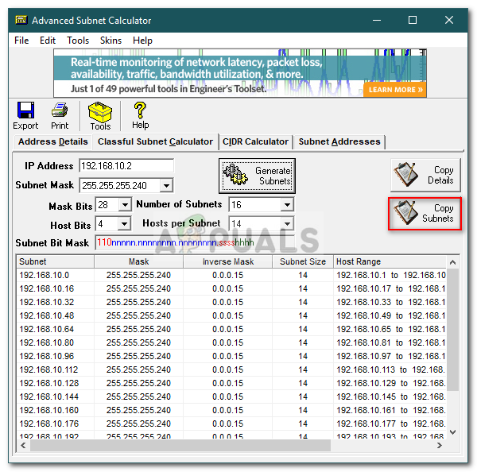Screen dimensions: 477x472
Task: Click host range starting 192.168.10.17
Action: tap(390, 288)
